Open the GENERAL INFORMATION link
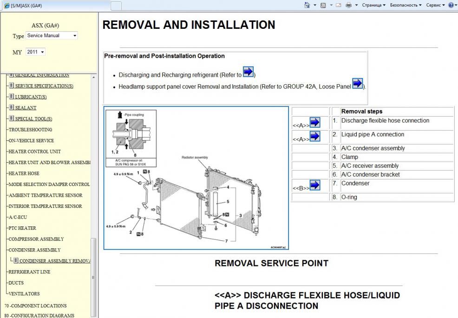Image resolution: width=458 pixels, height=318 pixels. (42, 75)
